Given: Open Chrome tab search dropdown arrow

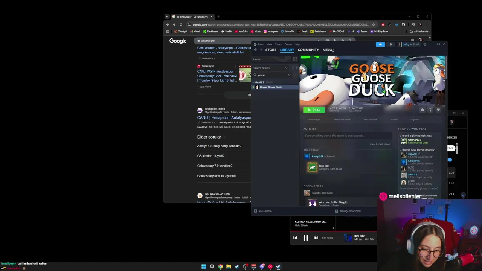Looking at the screenshot, I should [167, 17].
